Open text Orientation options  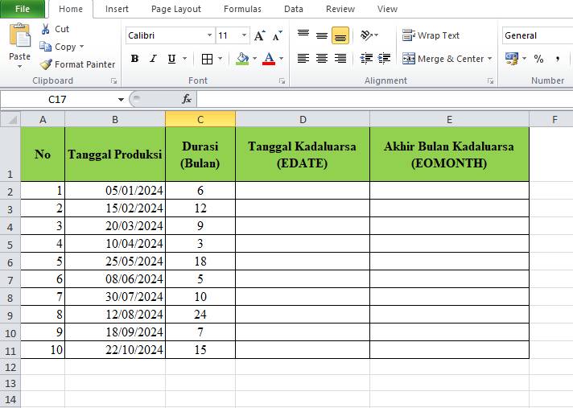click(x=366, y=35)
